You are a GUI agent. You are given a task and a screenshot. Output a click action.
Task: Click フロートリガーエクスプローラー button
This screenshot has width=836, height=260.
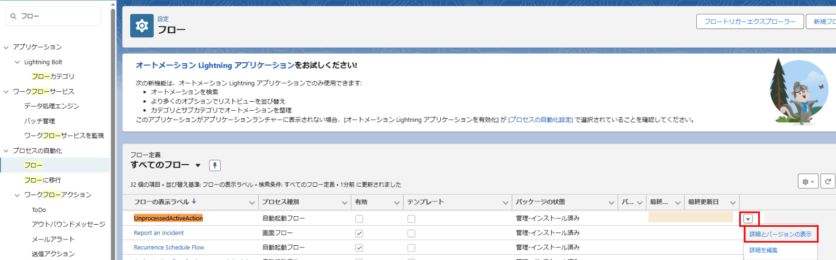pos(750,22)
